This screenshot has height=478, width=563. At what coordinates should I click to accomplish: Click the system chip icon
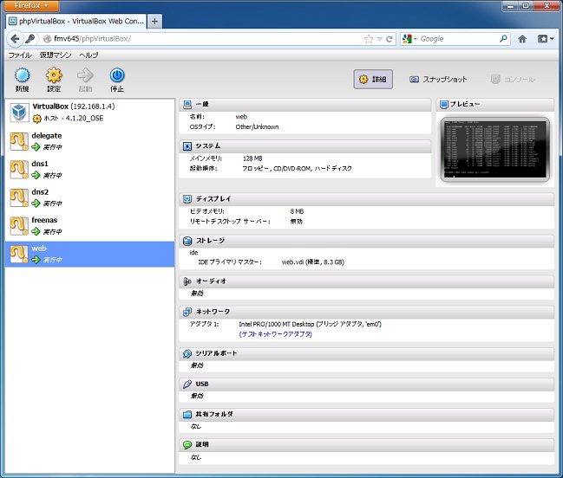pos(187,146)
